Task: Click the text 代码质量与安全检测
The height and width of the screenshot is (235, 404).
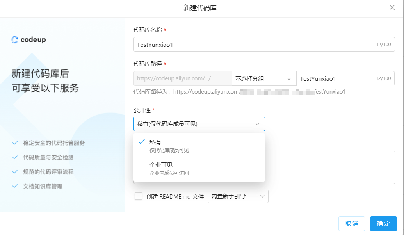Action: point(48,157)
